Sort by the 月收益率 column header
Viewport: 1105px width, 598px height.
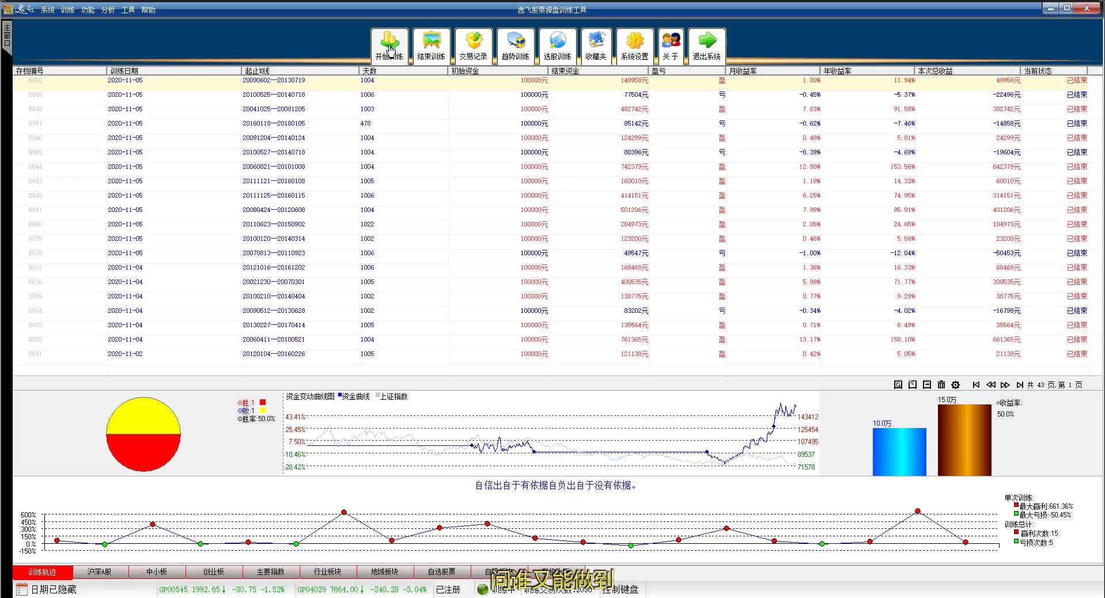773,71
